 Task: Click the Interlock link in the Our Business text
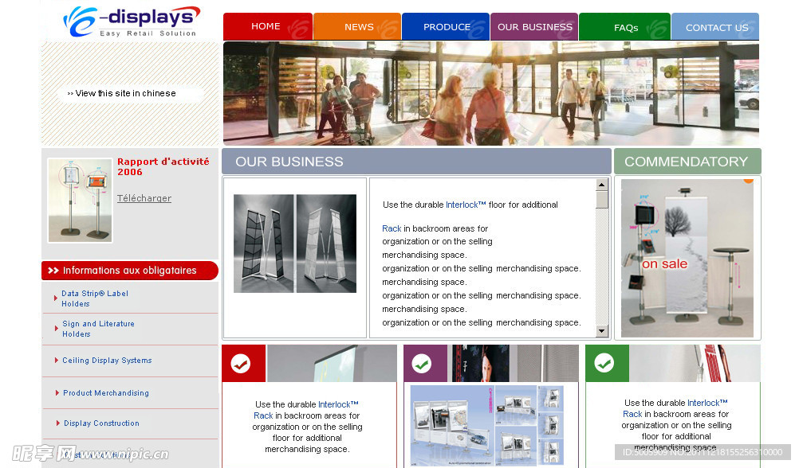tap(466, 205)
